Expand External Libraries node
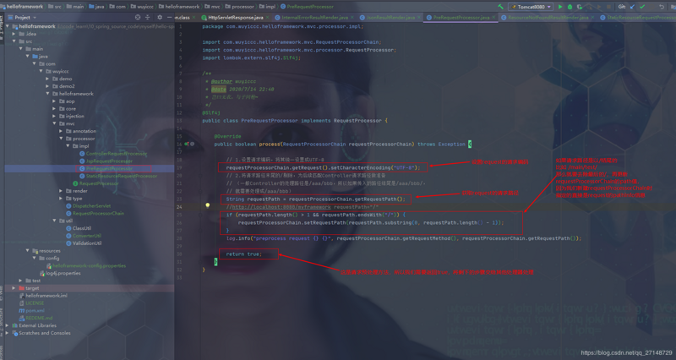 8,325
